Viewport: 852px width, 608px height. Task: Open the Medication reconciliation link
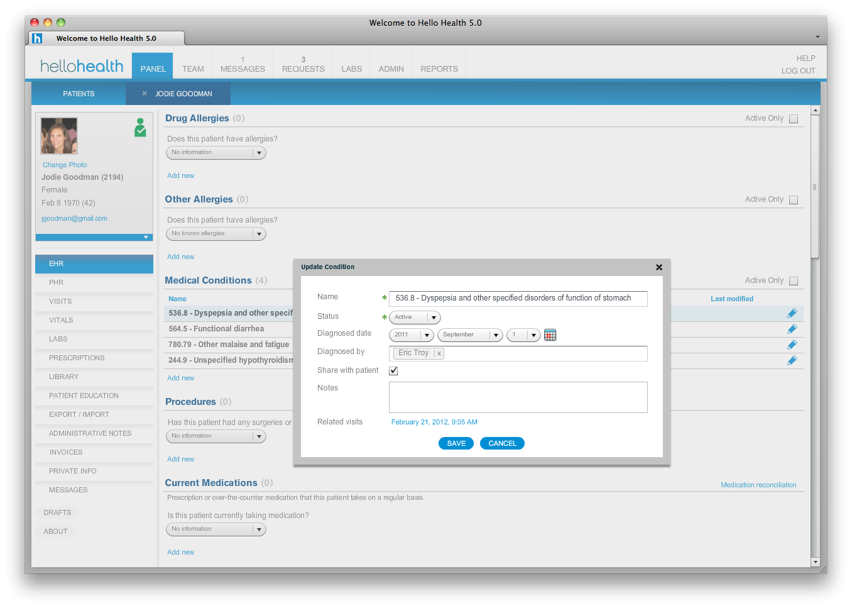click(x=758, y=484)
